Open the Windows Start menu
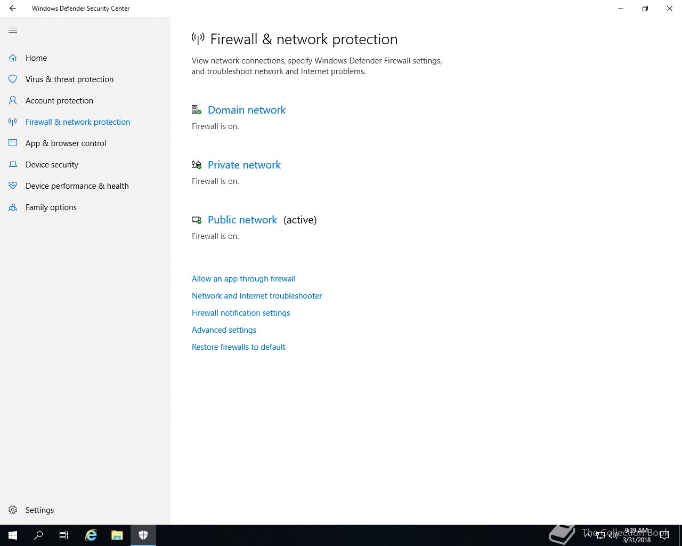Screen dimensions: 682x546 click(x=13, y=535)
